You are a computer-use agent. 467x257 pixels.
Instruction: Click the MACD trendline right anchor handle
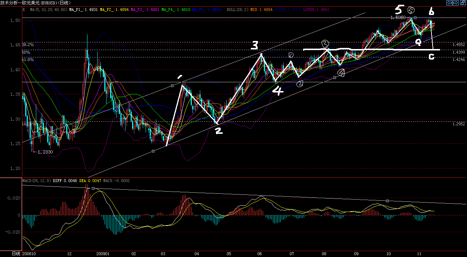click(388, 201)
